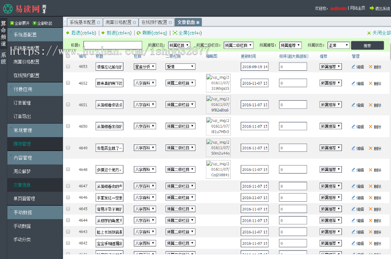This screenshot has width=391, height=259.
Task: Check the checkbox for row 4652
Action: 68,83
